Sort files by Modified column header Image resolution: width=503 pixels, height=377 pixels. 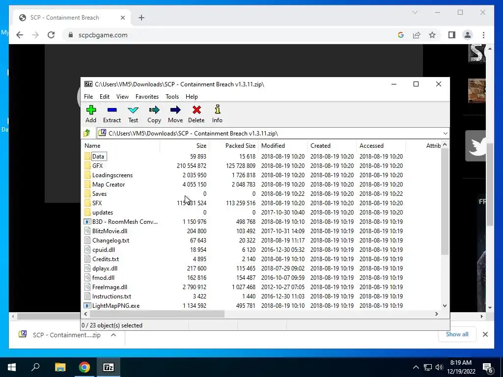(x=282, y=145)
